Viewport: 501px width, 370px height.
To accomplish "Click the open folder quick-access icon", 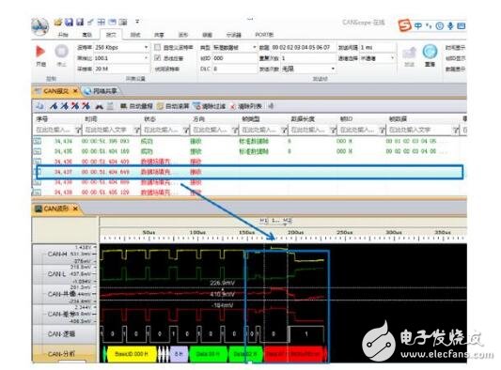I will (58, 22).
